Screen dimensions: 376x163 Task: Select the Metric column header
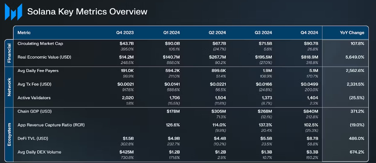pyautogui.click(x=24, y=33)
